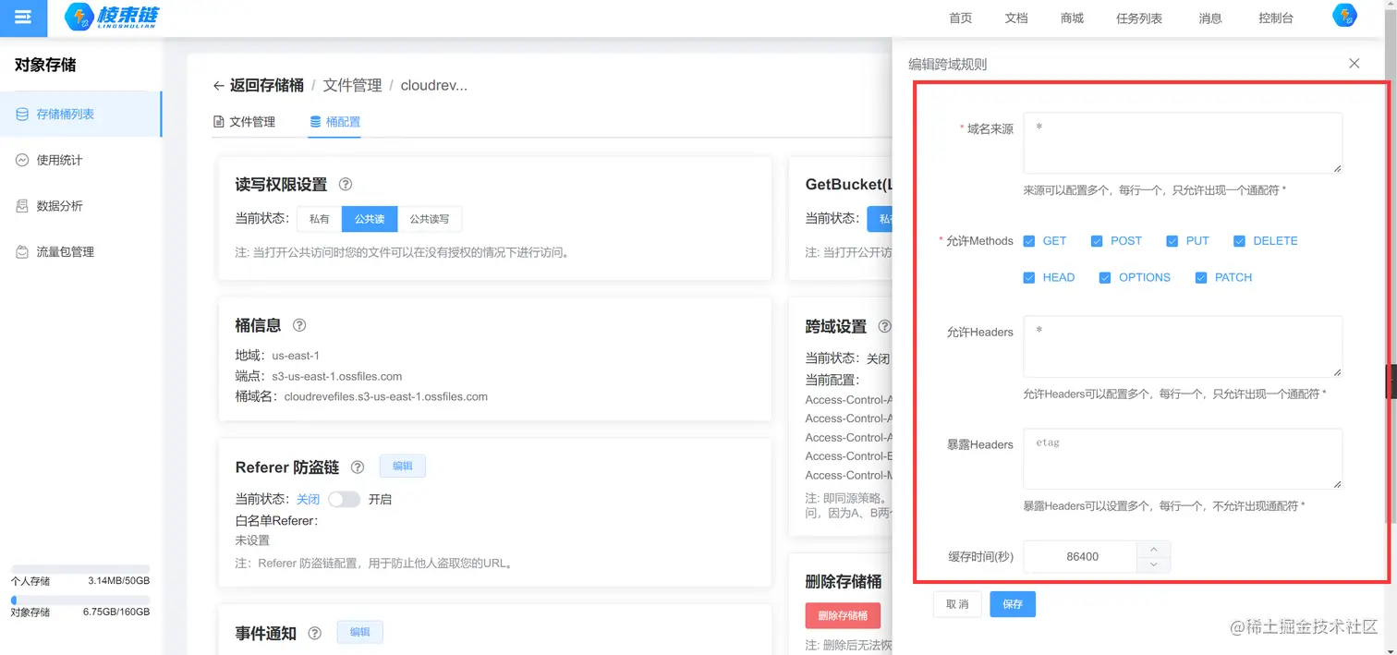The width and height of the screenshot is (1397, 655).
Task: Open 文档 in top navigation
Action: (x=1016, y=18)
